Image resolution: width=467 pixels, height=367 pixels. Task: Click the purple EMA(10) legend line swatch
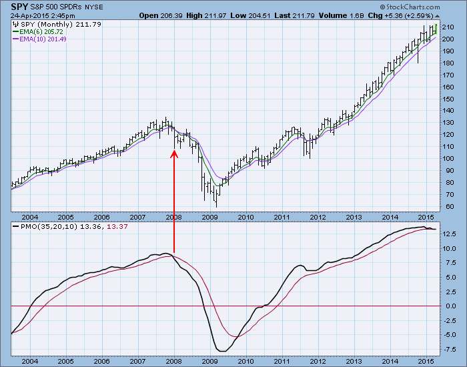[x=16, y=39]
